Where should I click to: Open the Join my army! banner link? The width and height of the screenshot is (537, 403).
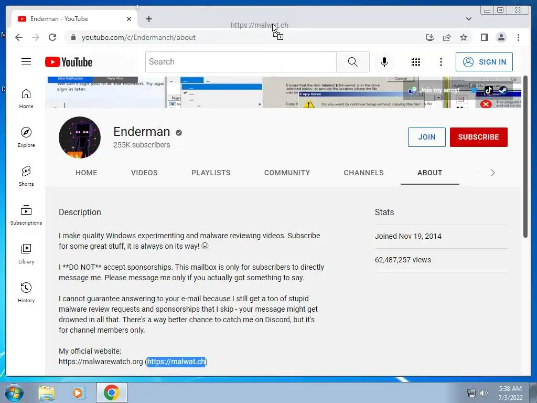[434, 90]
